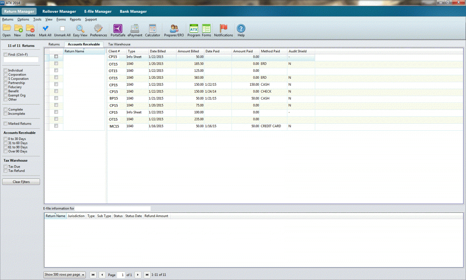Sort by Audit Shield column header
This screenshot has width=466, height=280.
(301, 51)
